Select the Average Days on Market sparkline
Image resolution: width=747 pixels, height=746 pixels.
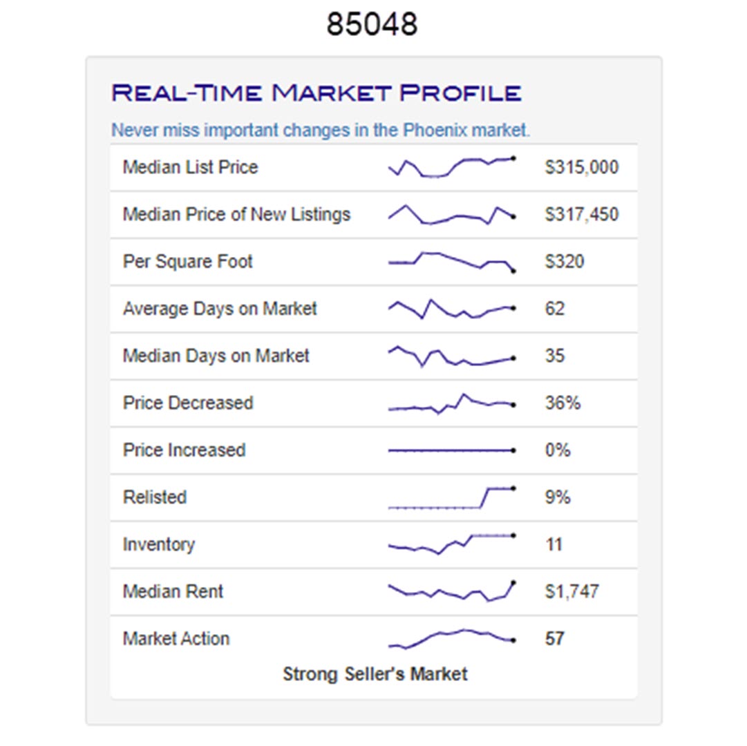(451, 309)
